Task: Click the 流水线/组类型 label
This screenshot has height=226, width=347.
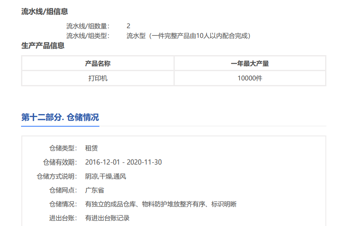Action: [x=88, y=36]
